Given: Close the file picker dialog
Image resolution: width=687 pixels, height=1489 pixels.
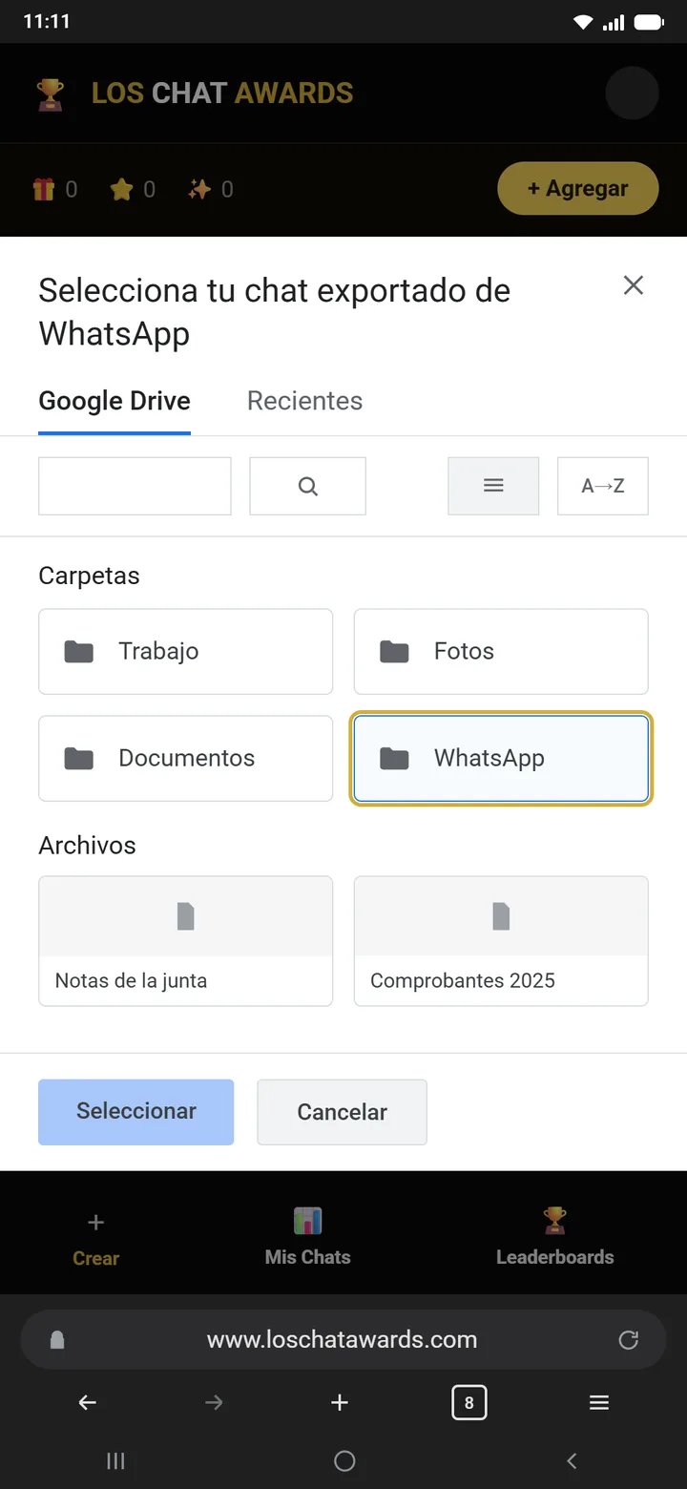Looking at the screenshot, I should click(x=634, y=285).
